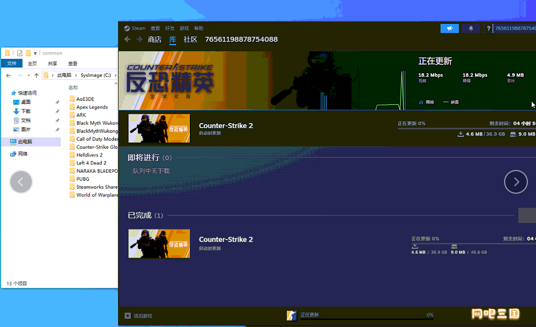This screenshot has width=536, height=327.
Task: Open the 好友 menu in Steam
Action: click(169, 28)
